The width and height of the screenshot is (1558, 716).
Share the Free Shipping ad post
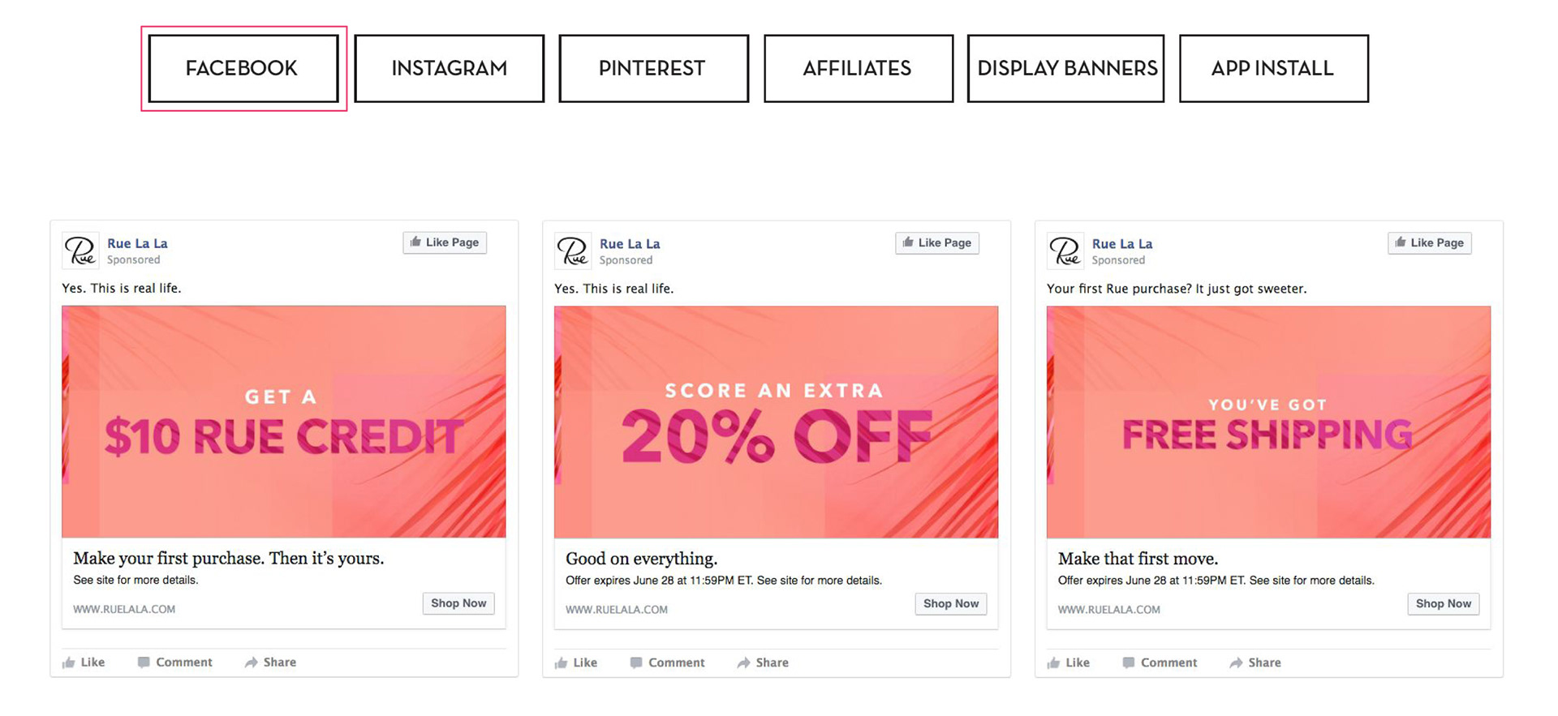1255,662
